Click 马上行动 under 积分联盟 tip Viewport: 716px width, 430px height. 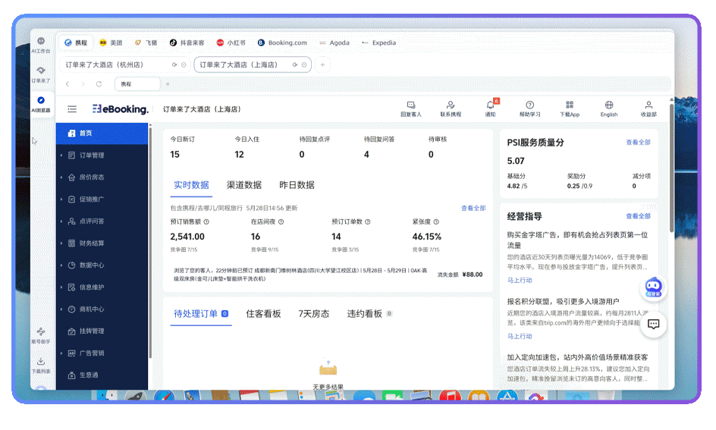click(x=520, y=337)
